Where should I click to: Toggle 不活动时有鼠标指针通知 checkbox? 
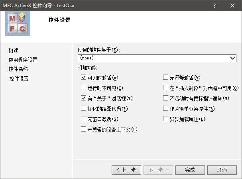166,98
